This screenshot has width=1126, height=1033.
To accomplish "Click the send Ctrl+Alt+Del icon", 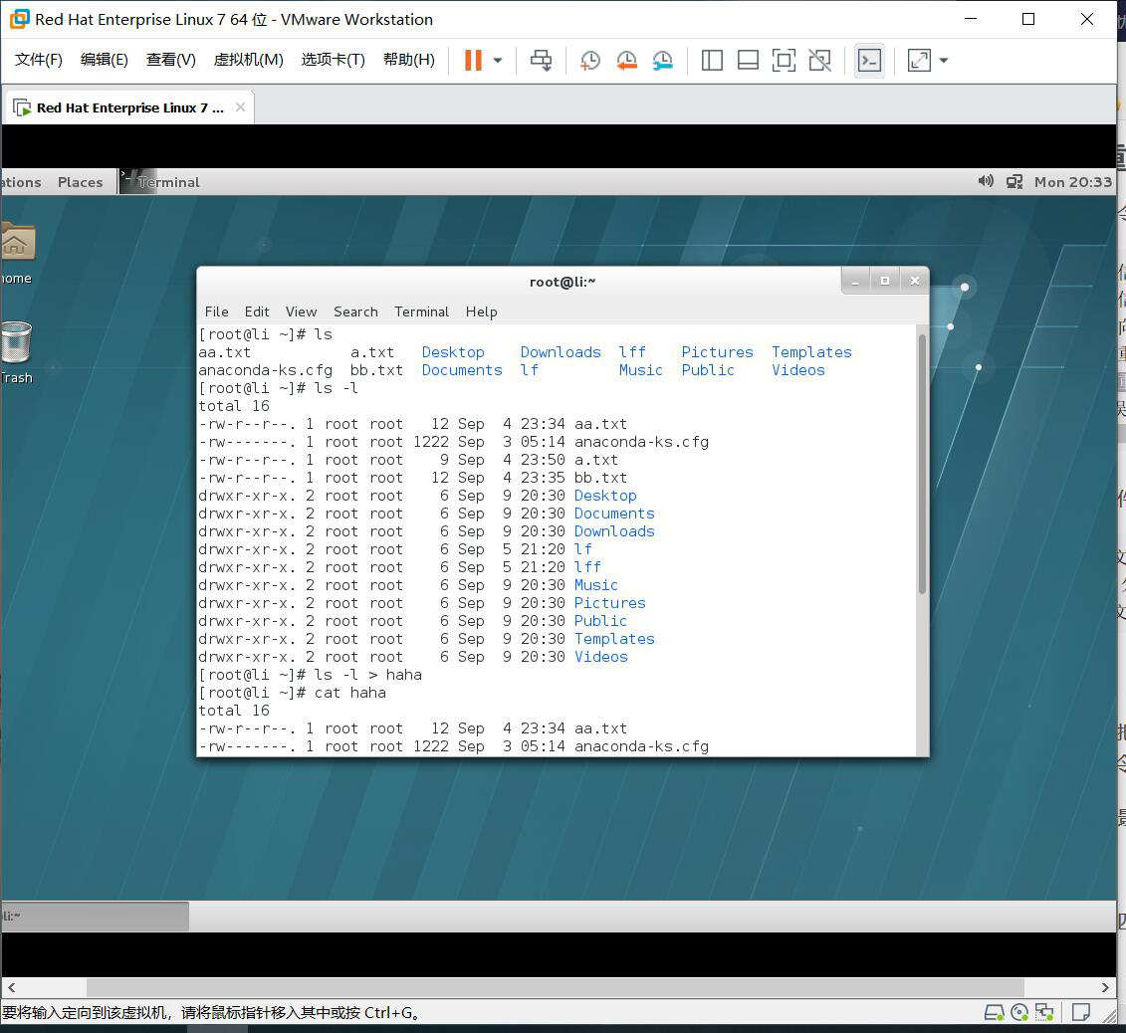I will 542,61.
